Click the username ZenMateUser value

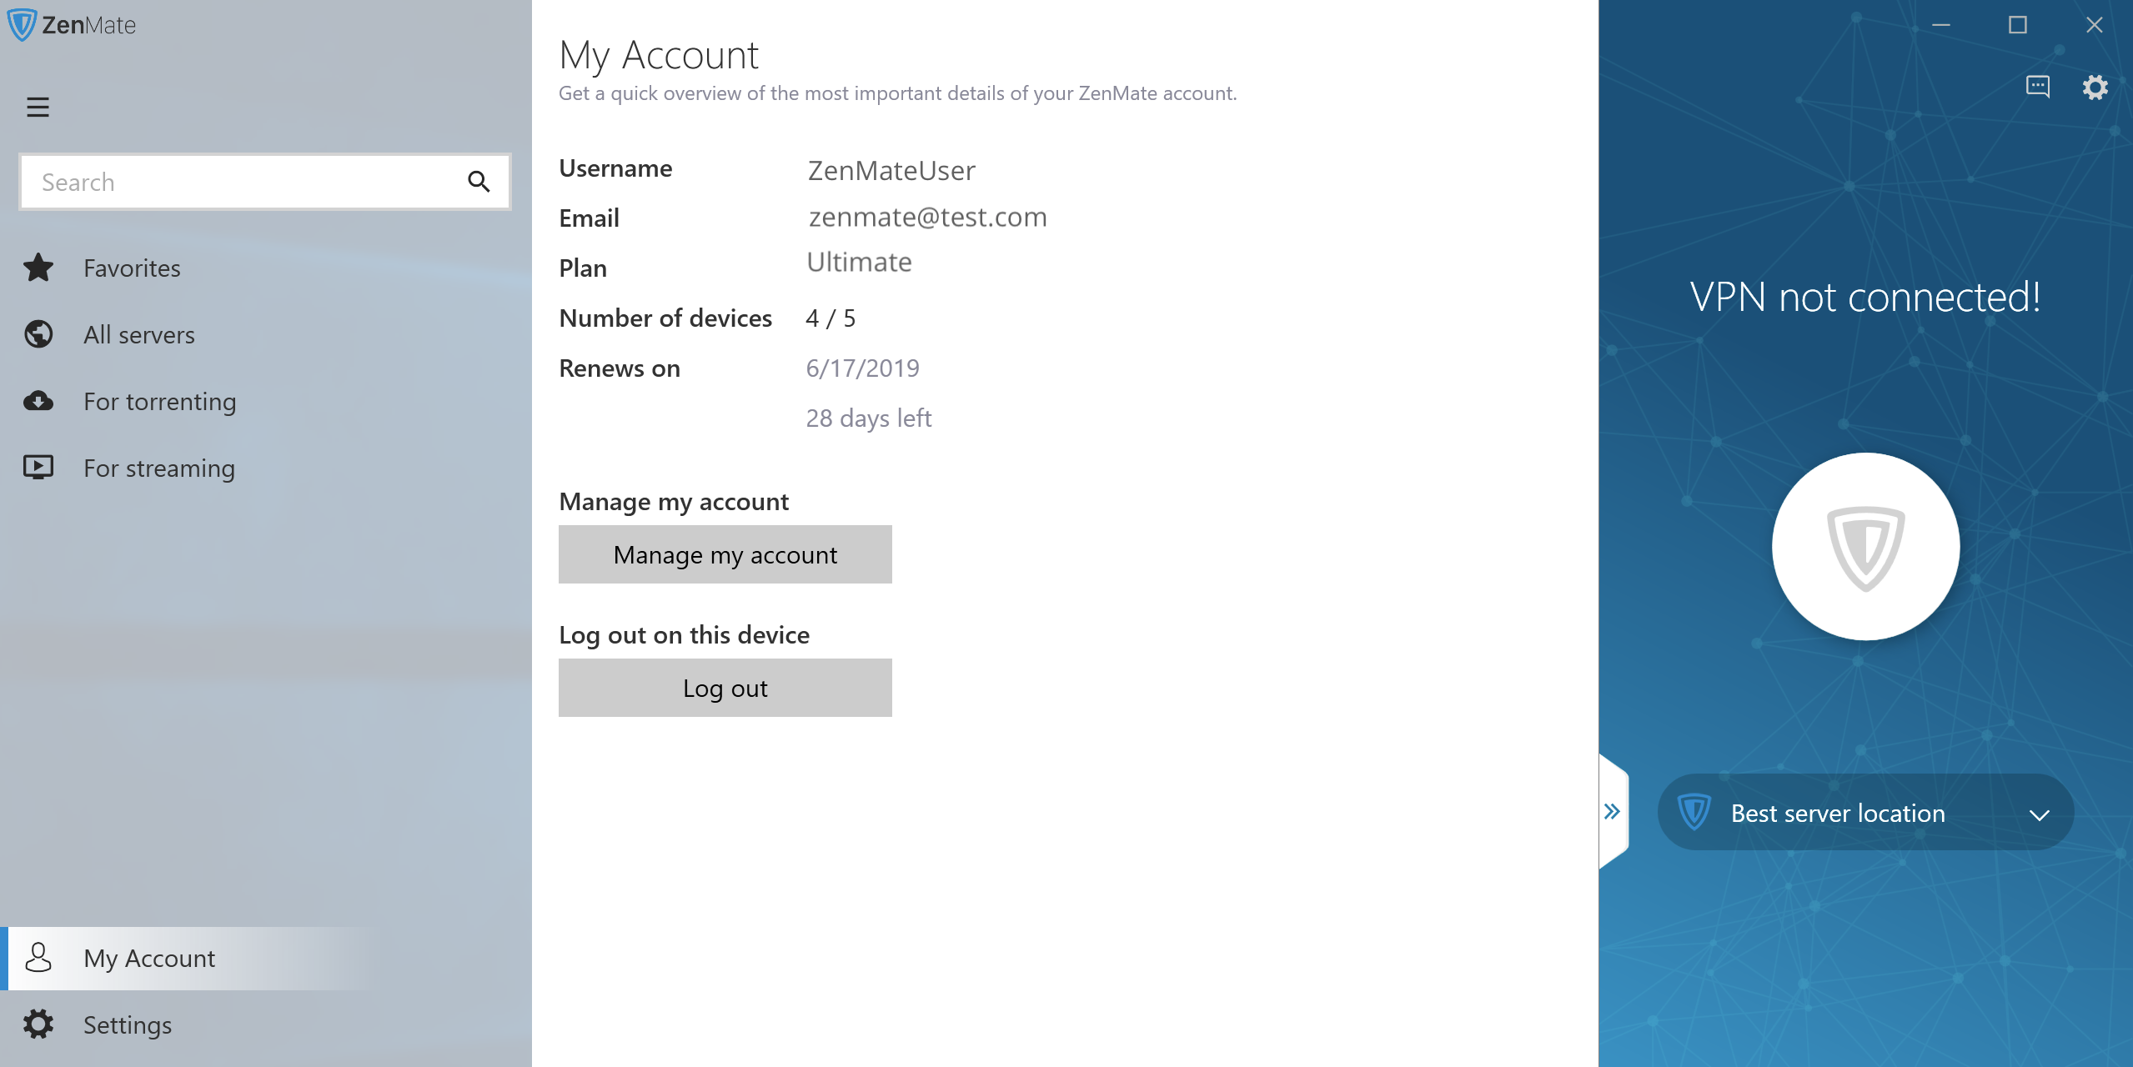891,170
